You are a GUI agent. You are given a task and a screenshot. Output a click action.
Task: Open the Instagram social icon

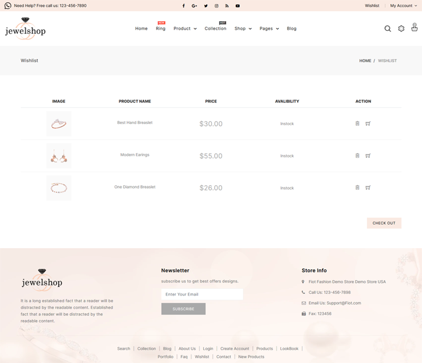click(x=216, y=6)
